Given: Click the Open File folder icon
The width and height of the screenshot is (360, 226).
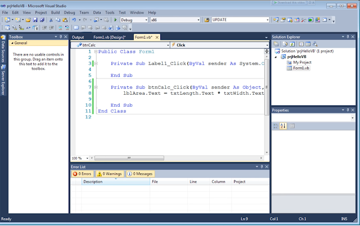Looking at the screenshot, I should click(28, 20).
